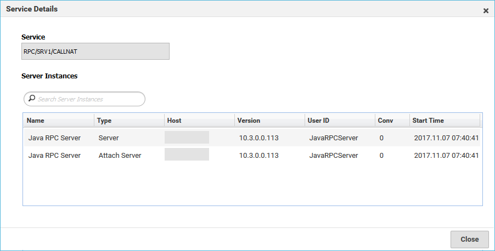Click JavaRPCServer user ID in Attach Server row
The height and width of the screenshot is (251, 495).
[333, 156]
